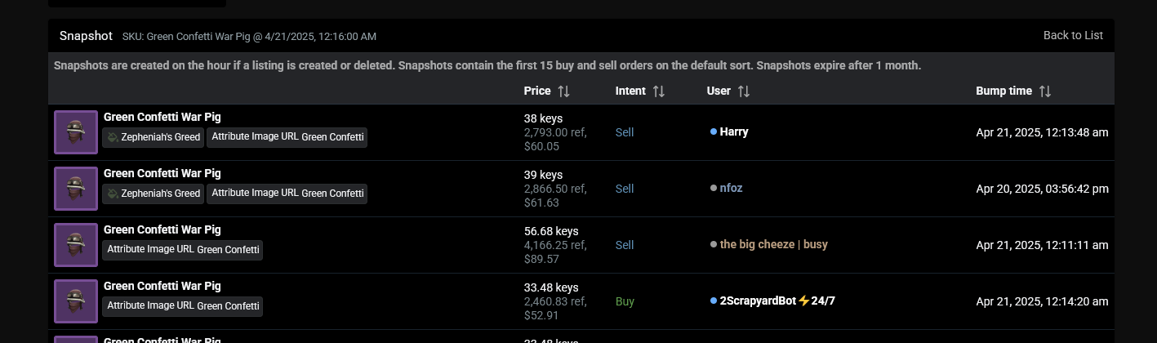
Task: Click War Pig thumbnail in nfoz's listing
Action: pos(76,189)
